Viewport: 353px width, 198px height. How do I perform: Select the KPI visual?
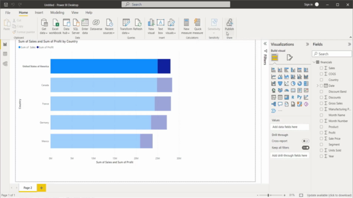tap(306, 90)
